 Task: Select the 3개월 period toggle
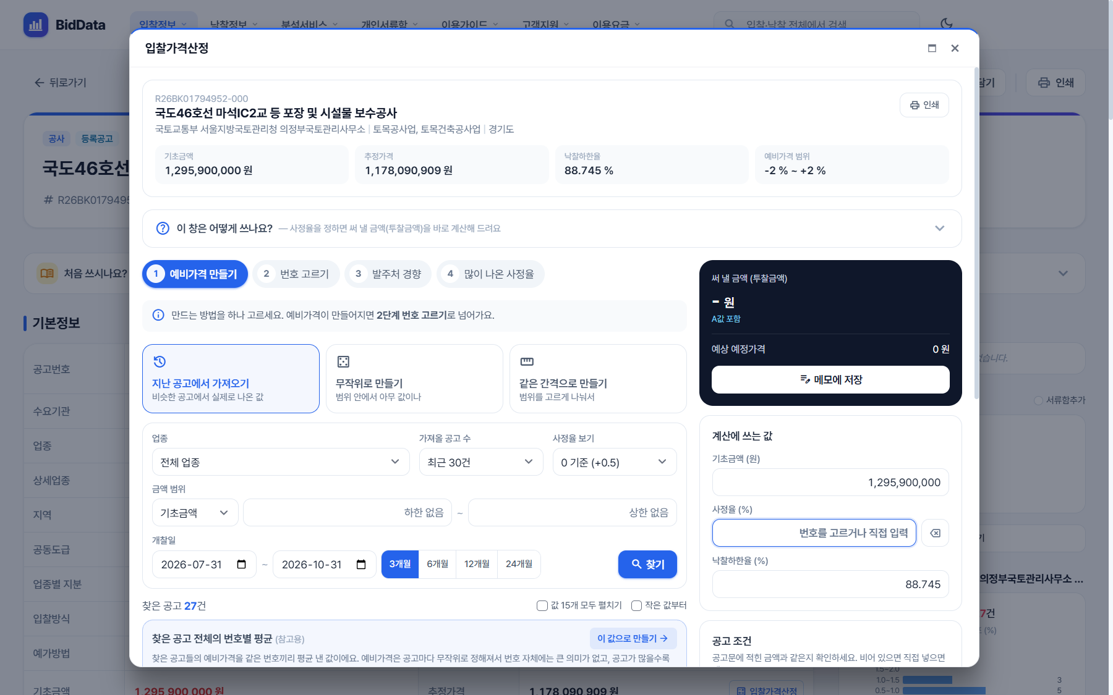[400, 564]
